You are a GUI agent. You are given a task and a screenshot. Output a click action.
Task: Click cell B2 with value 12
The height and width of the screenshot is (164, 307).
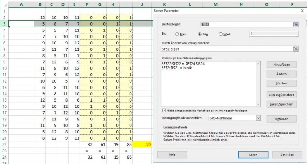40,18
